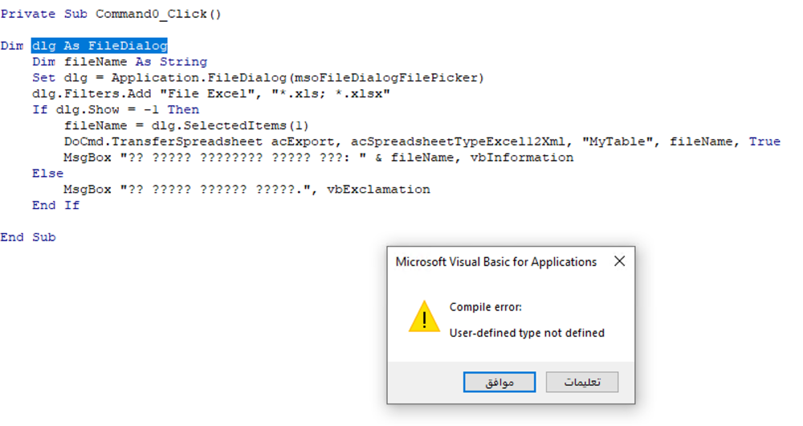Click the yellow warning triangle icon
This screenshot has height=426, width=803.
[x=424, y=317]
